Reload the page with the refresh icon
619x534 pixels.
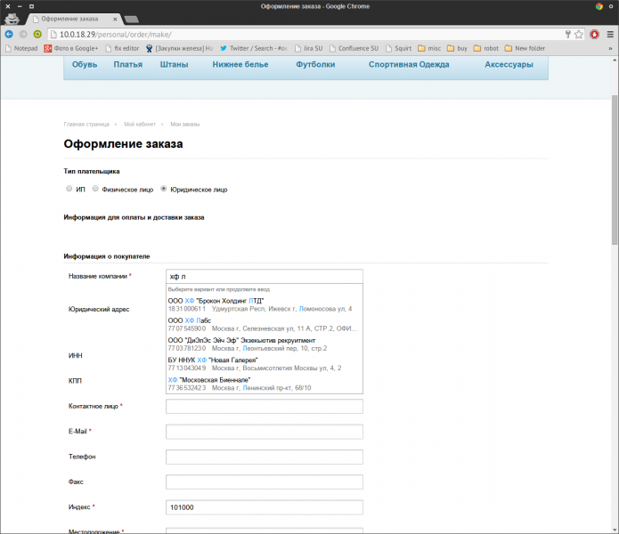37,34
